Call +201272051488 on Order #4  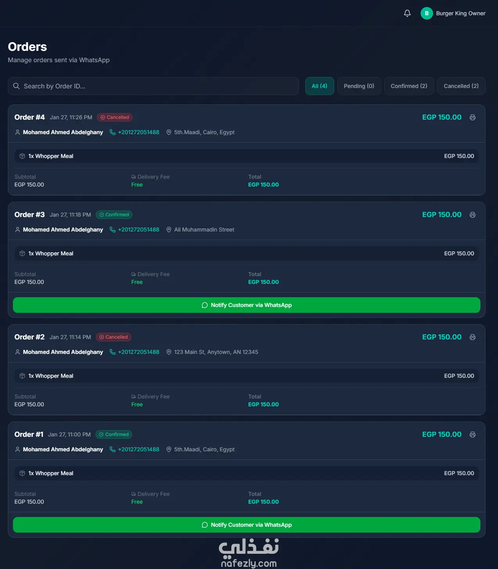click(139, 132)
